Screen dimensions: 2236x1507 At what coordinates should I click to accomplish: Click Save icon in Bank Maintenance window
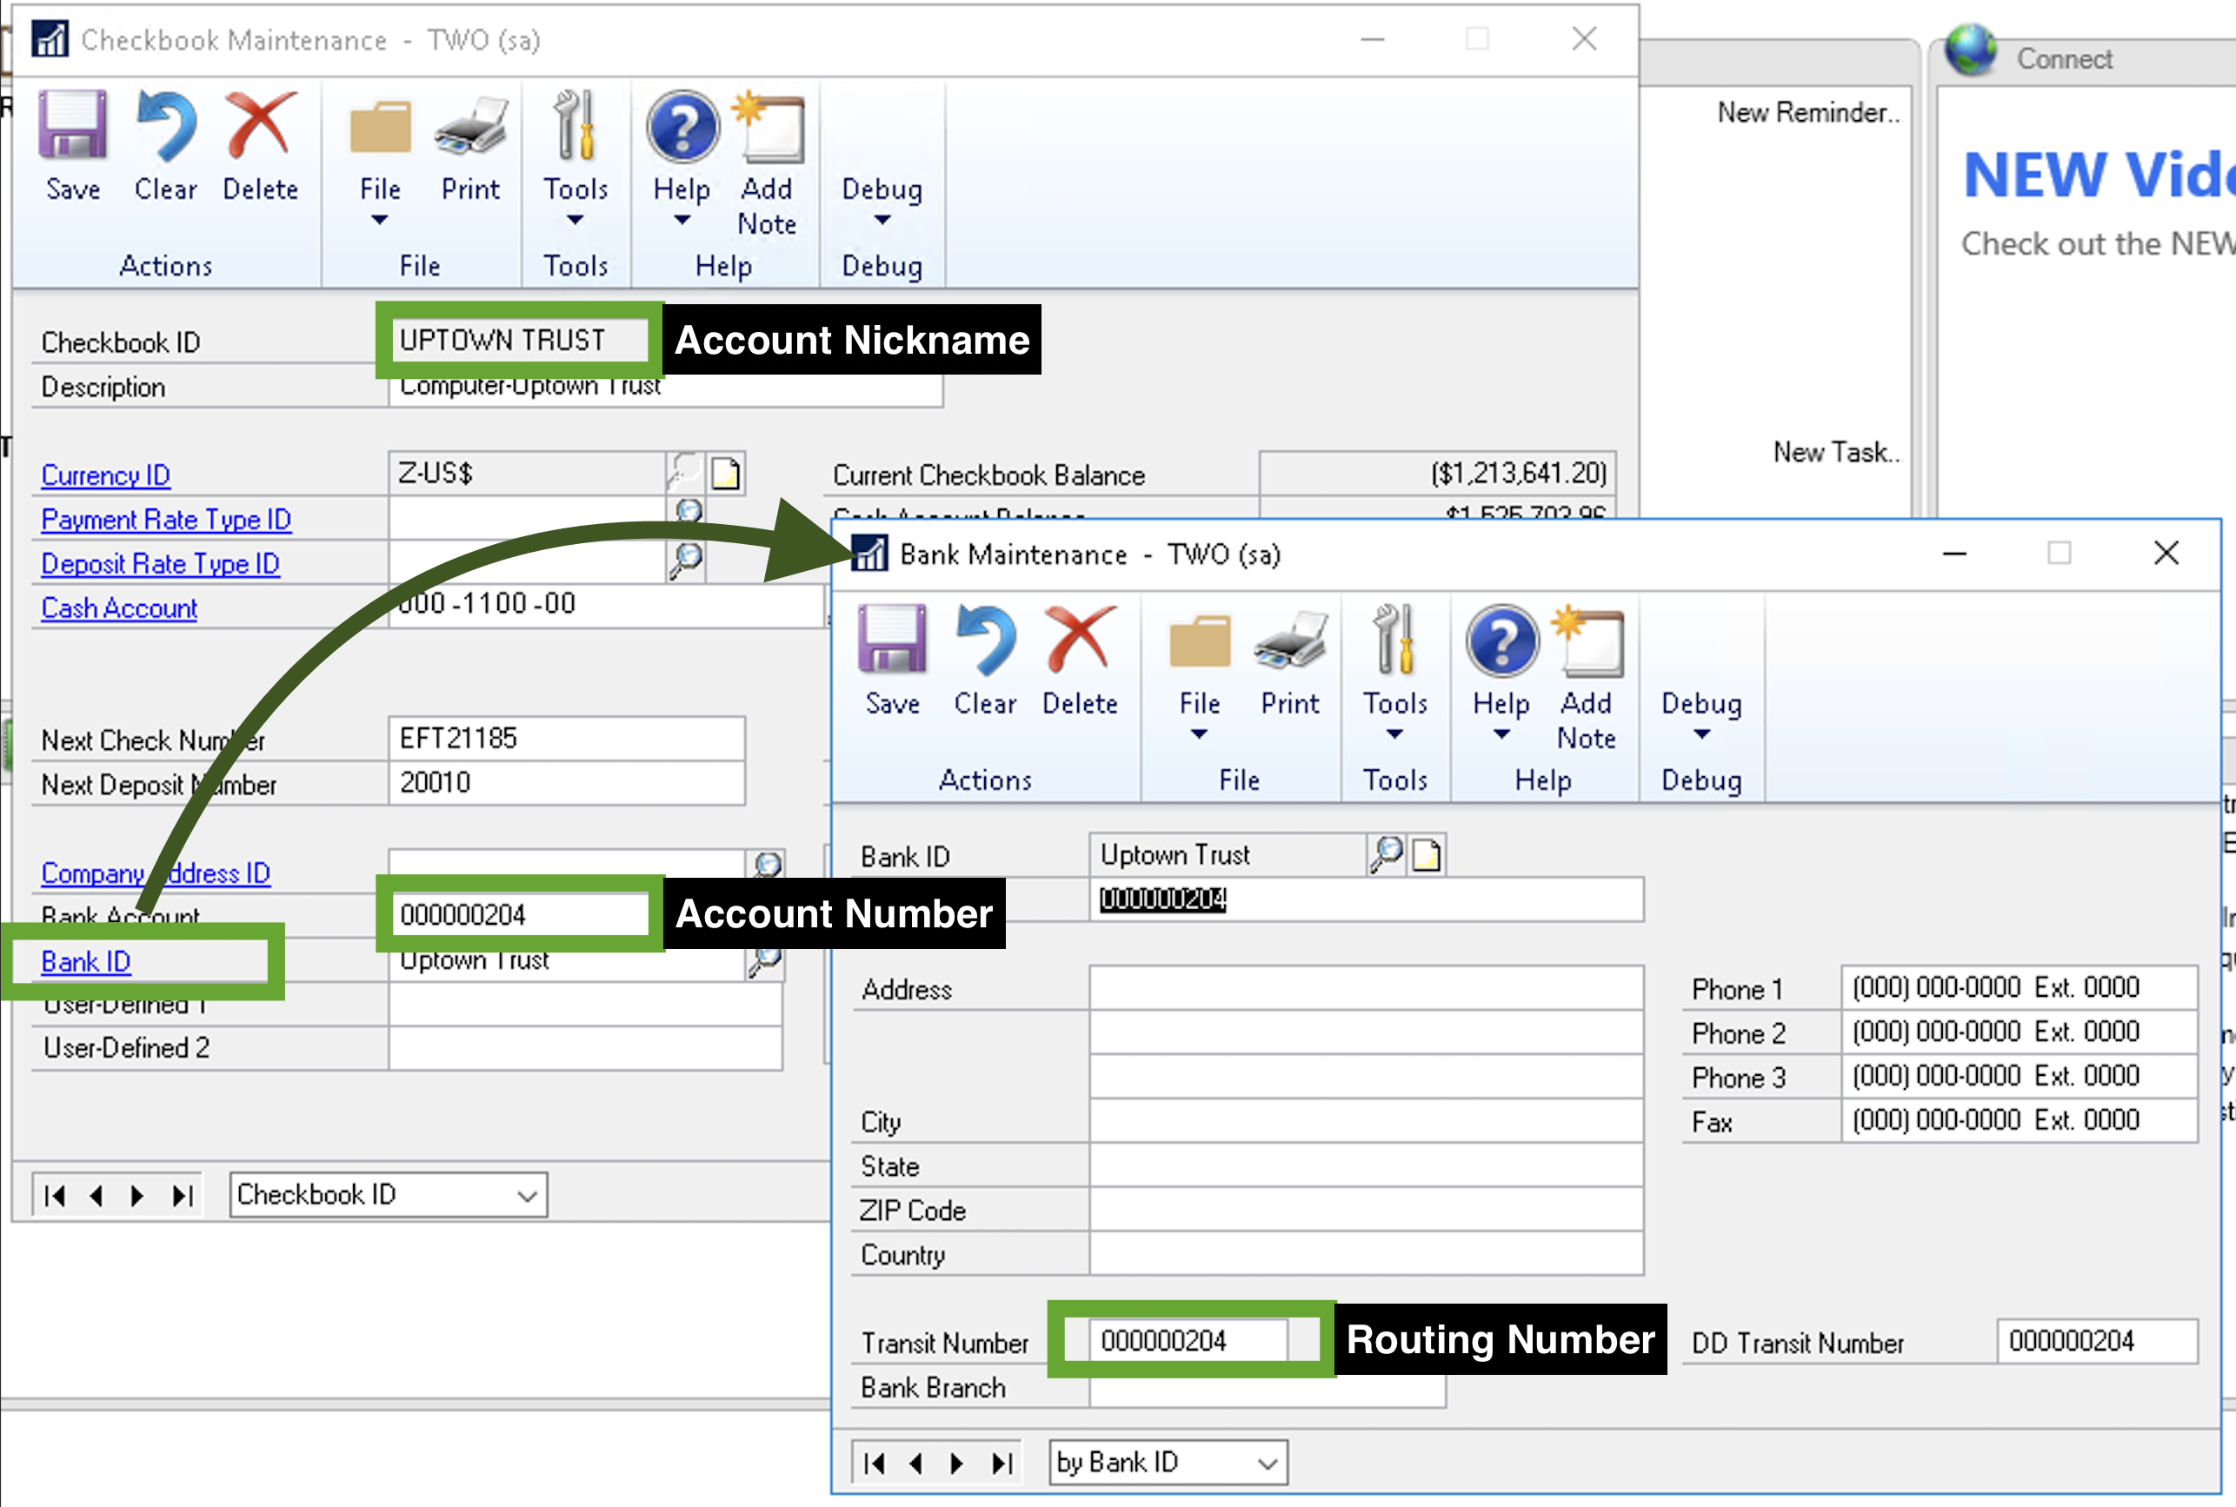892,639
